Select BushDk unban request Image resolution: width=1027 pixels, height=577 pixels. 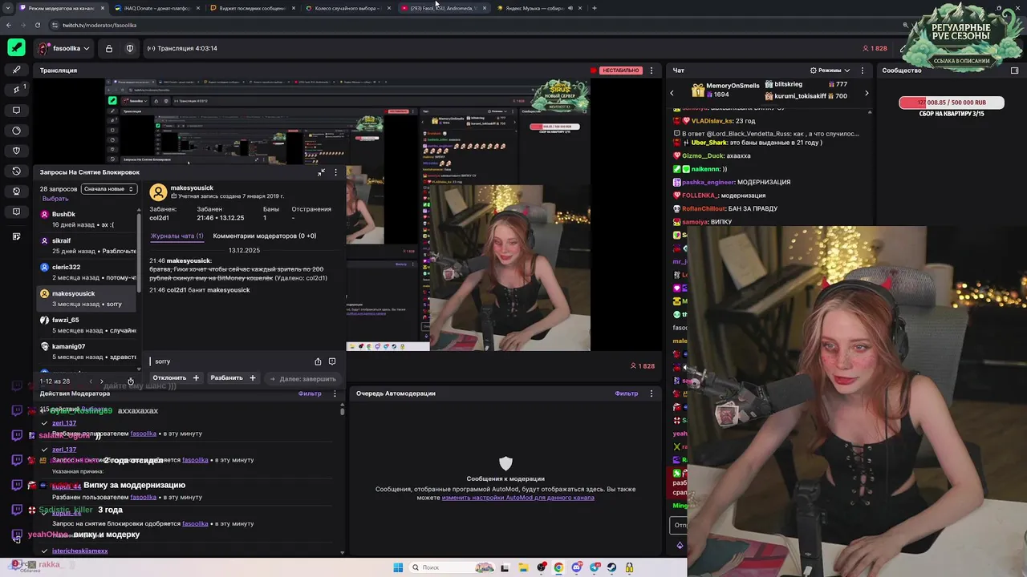click(x=87, y=219)
